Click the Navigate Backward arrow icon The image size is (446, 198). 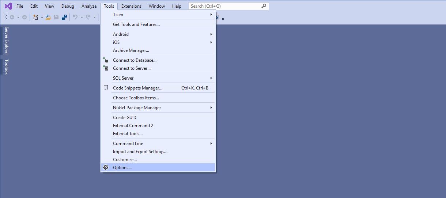[x=12, y=17]
